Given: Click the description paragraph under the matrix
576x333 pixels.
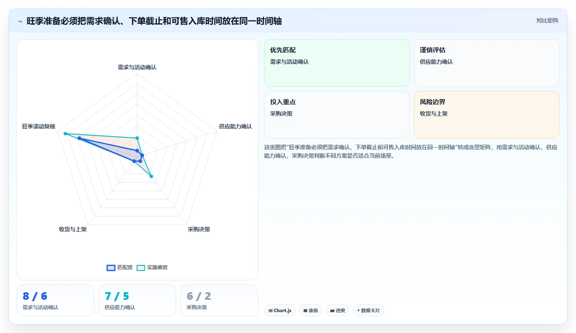Looking at the screenshot, I should (411, 151).
